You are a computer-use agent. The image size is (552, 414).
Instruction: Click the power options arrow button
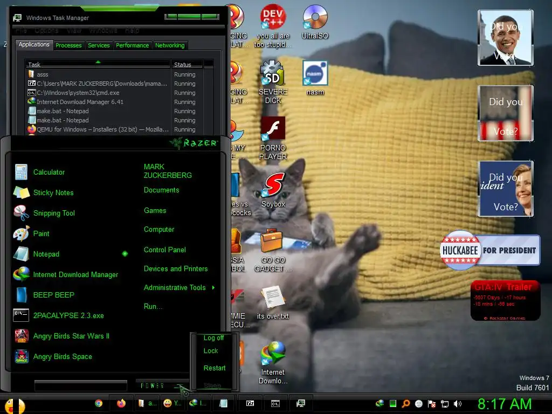[180, 385]
